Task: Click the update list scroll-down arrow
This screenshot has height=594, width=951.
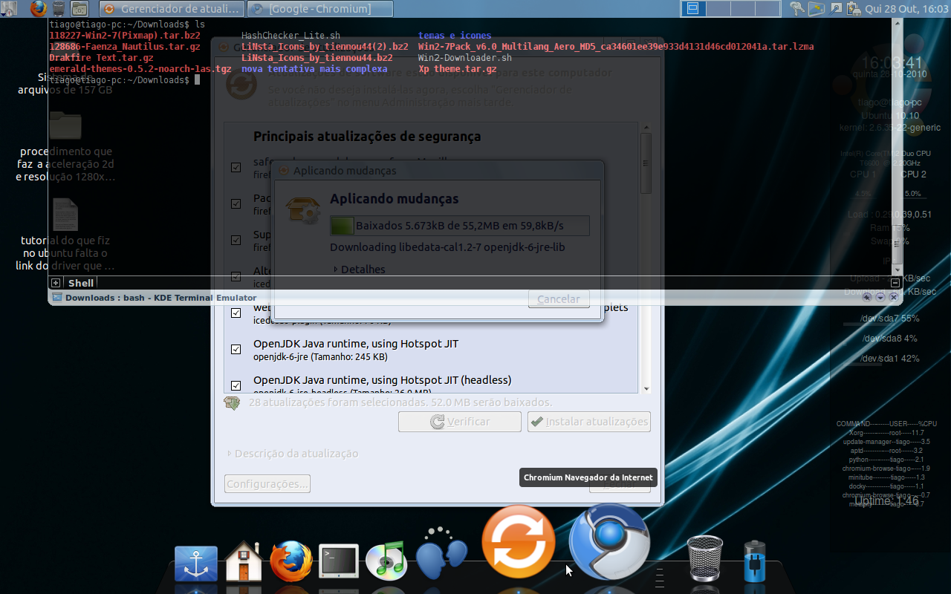Action: tap(646, 388)
